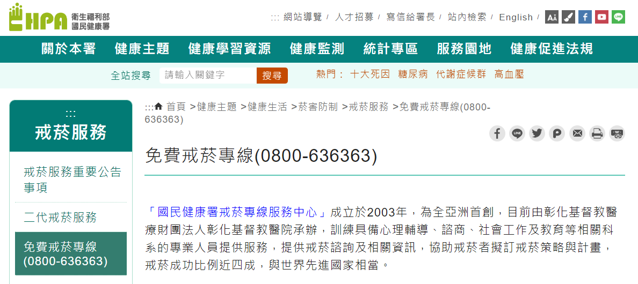
Task: Open the Facebook page icon in header
Action: click(x=585, y=17)
